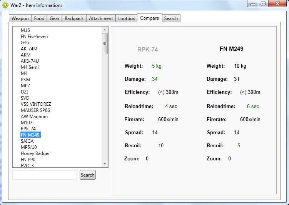
Task: Open the Gear tab
Action: (x=55, y=18)
